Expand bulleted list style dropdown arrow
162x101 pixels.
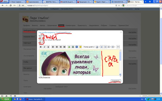tap(111, 47)
